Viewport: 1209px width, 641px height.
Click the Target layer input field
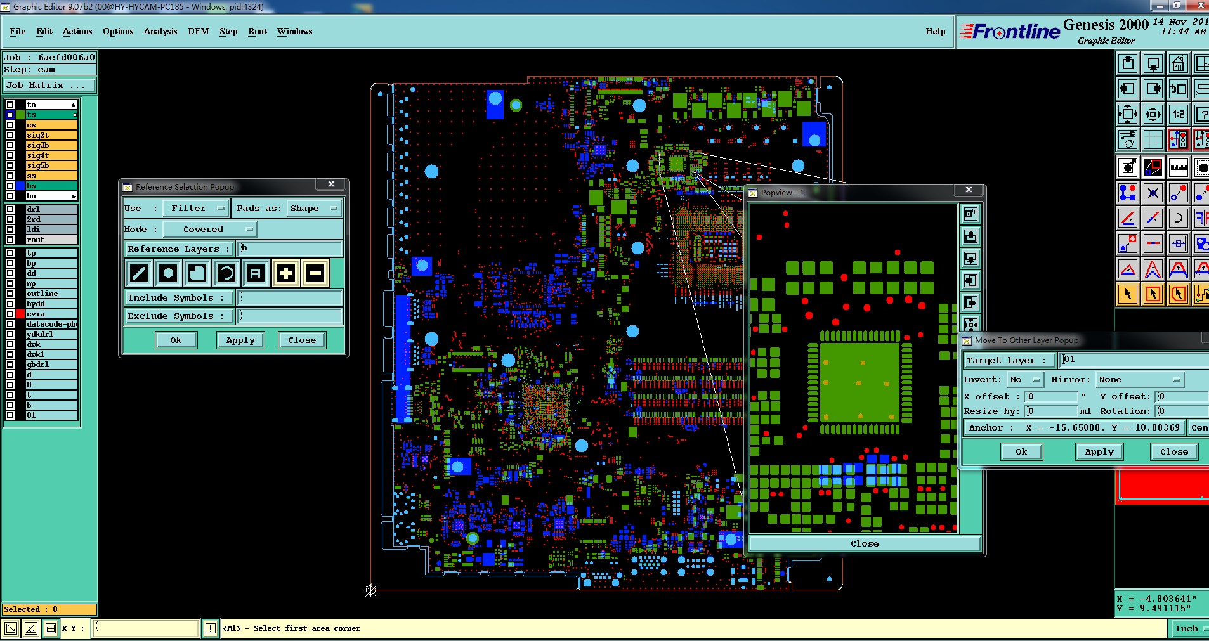point(1134,359)
